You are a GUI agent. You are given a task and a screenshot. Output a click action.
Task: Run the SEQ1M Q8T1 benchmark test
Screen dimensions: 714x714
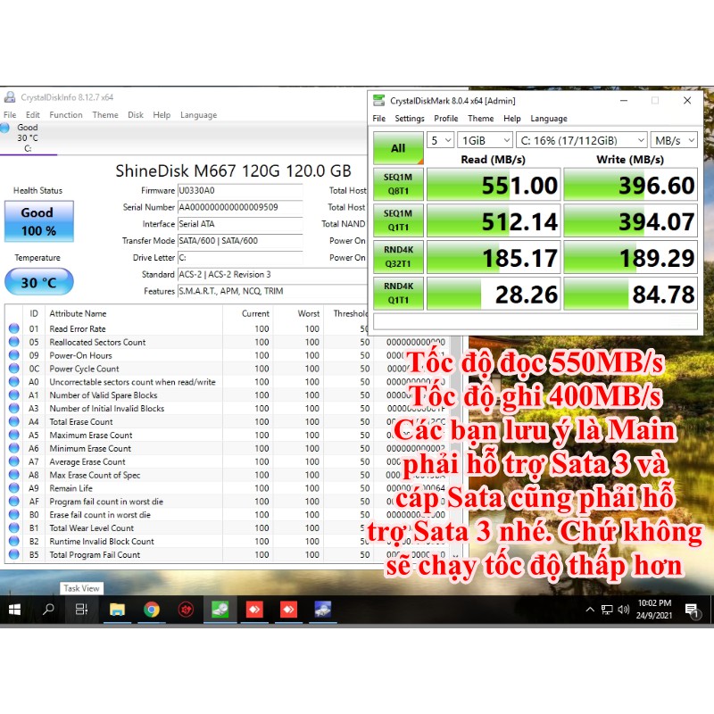point(397,184)
